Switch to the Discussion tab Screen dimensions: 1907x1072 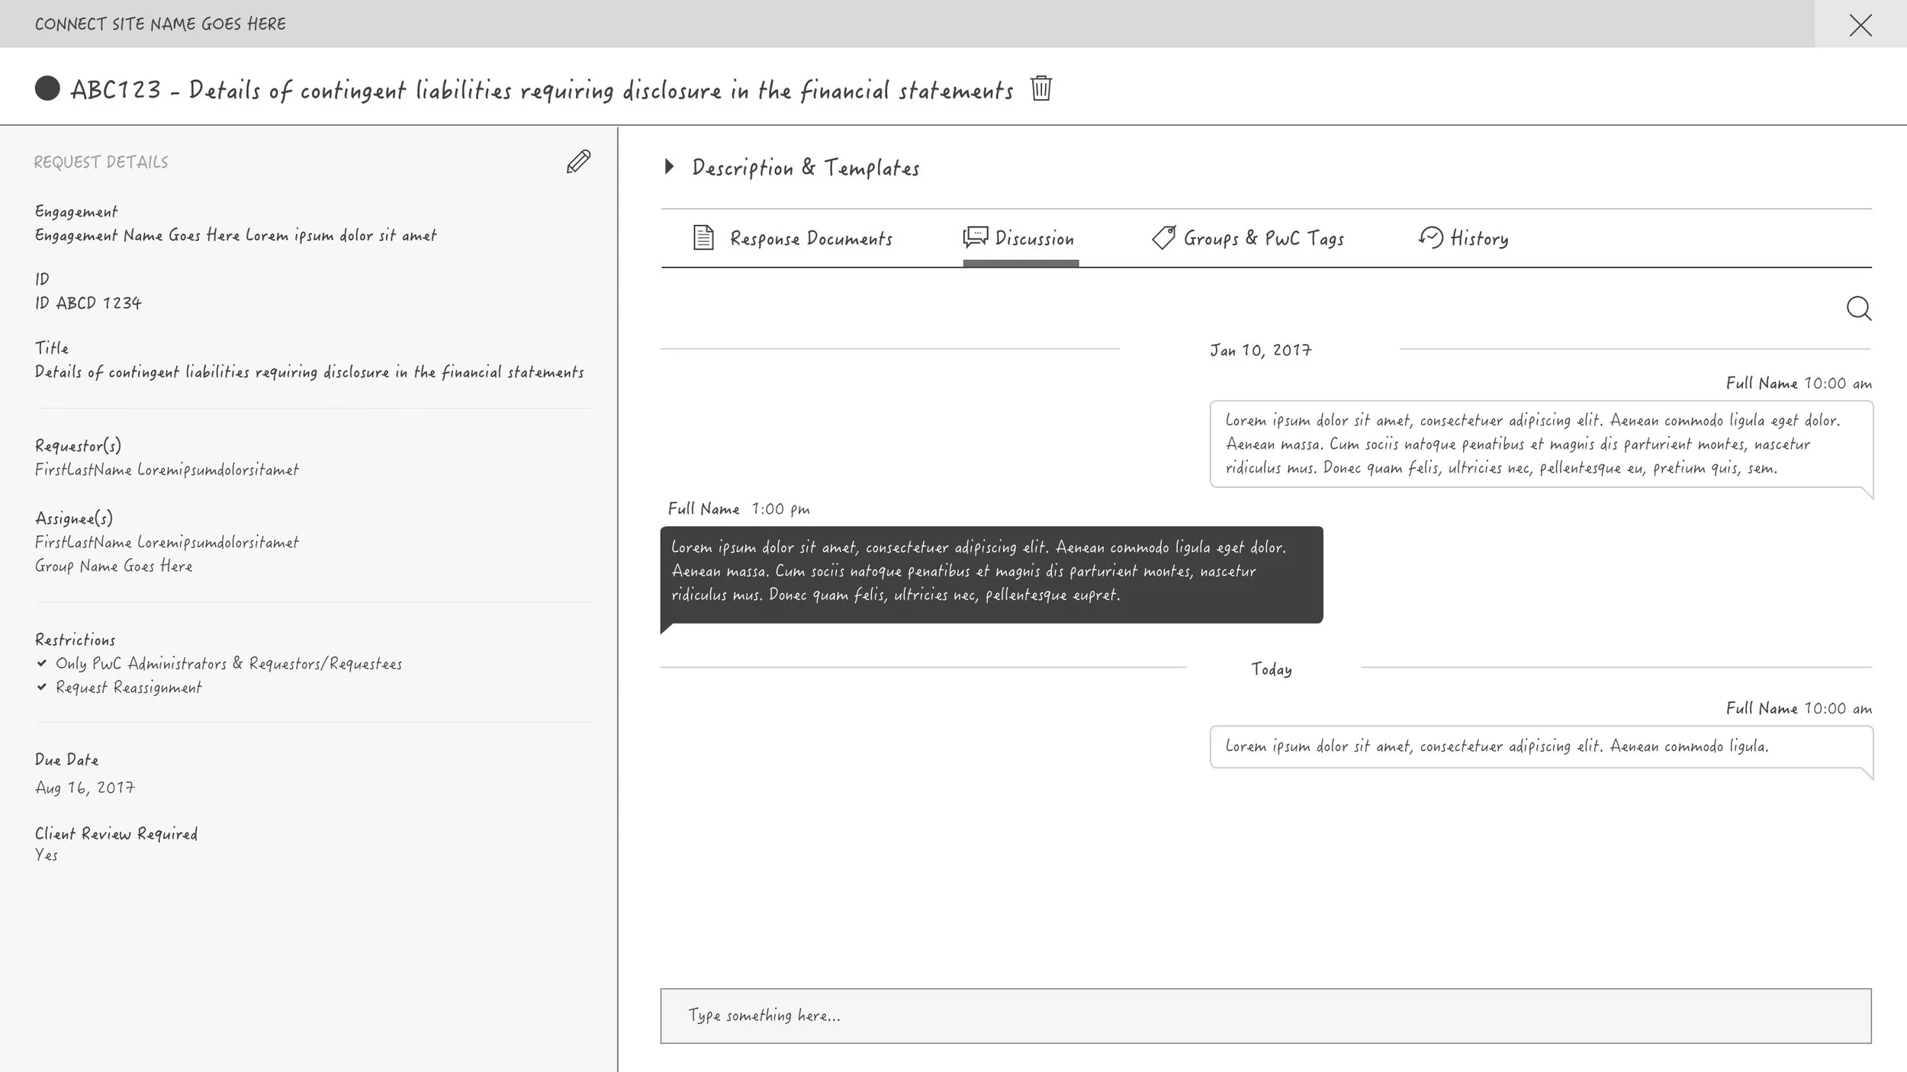click(1019, 239)
